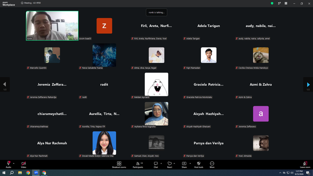
Task: Open the Windows notification center
Action: click(308, 173)
